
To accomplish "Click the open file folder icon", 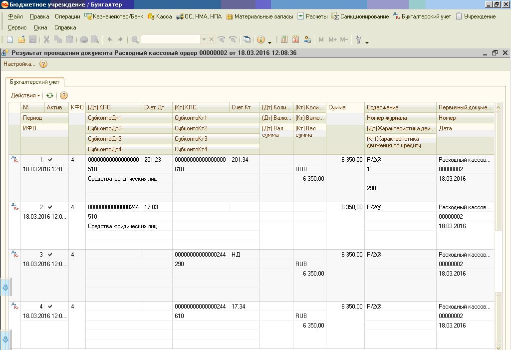I will (x=21, y=40).
